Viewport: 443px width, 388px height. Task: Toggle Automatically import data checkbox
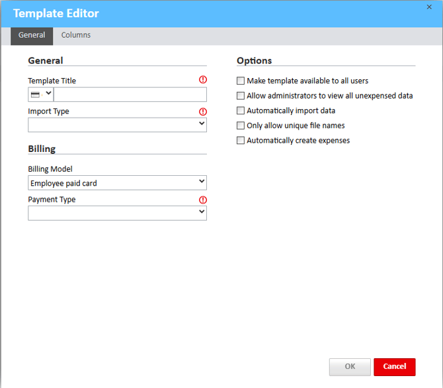click(241, 110)
